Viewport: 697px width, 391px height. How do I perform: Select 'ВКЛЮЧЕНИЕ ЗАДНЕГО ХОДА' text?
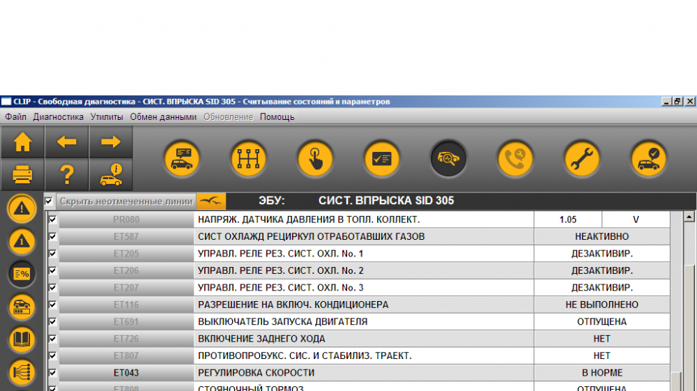point(261,339)
